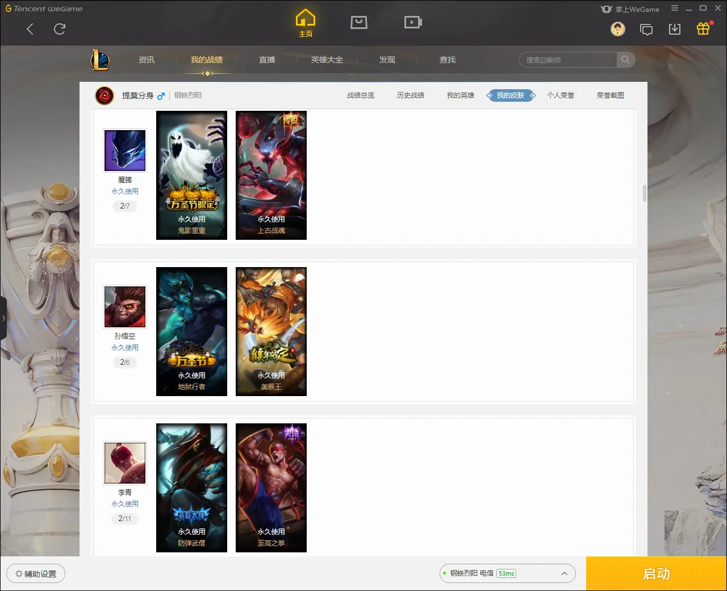Open the 主页 home icon

point(306,23)
